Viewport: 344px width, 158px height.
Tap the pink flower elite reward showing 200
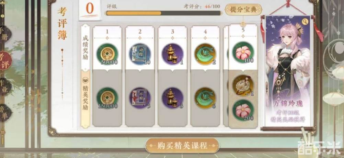(243, 110)
